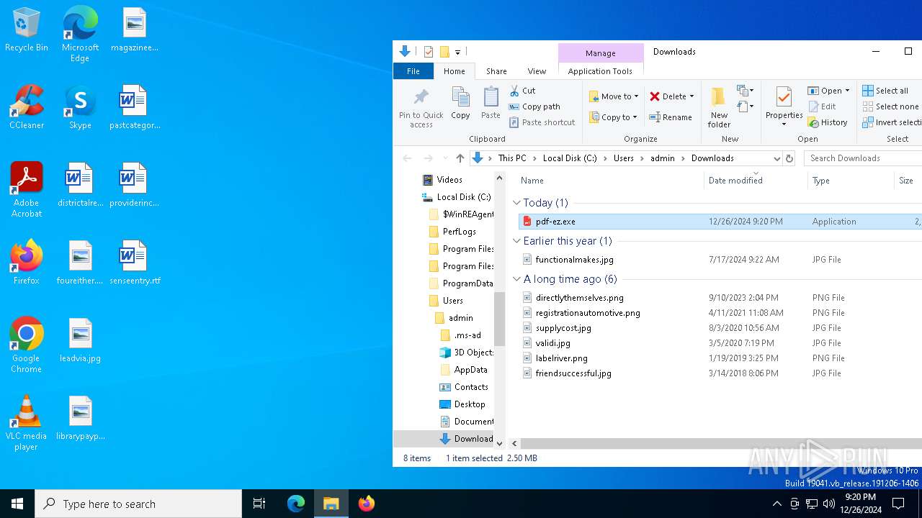This screenshot has height=518, width=922.
Task: Click Microsoft Edge icon in taskbar
Action: [x=296, y=504]
